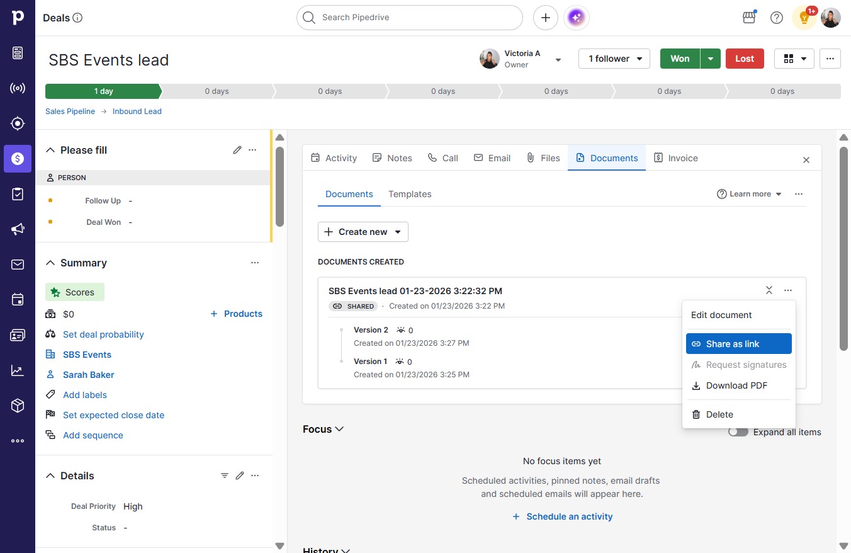
Task: Open the SBS Events organization link
Action: point(87,355)
